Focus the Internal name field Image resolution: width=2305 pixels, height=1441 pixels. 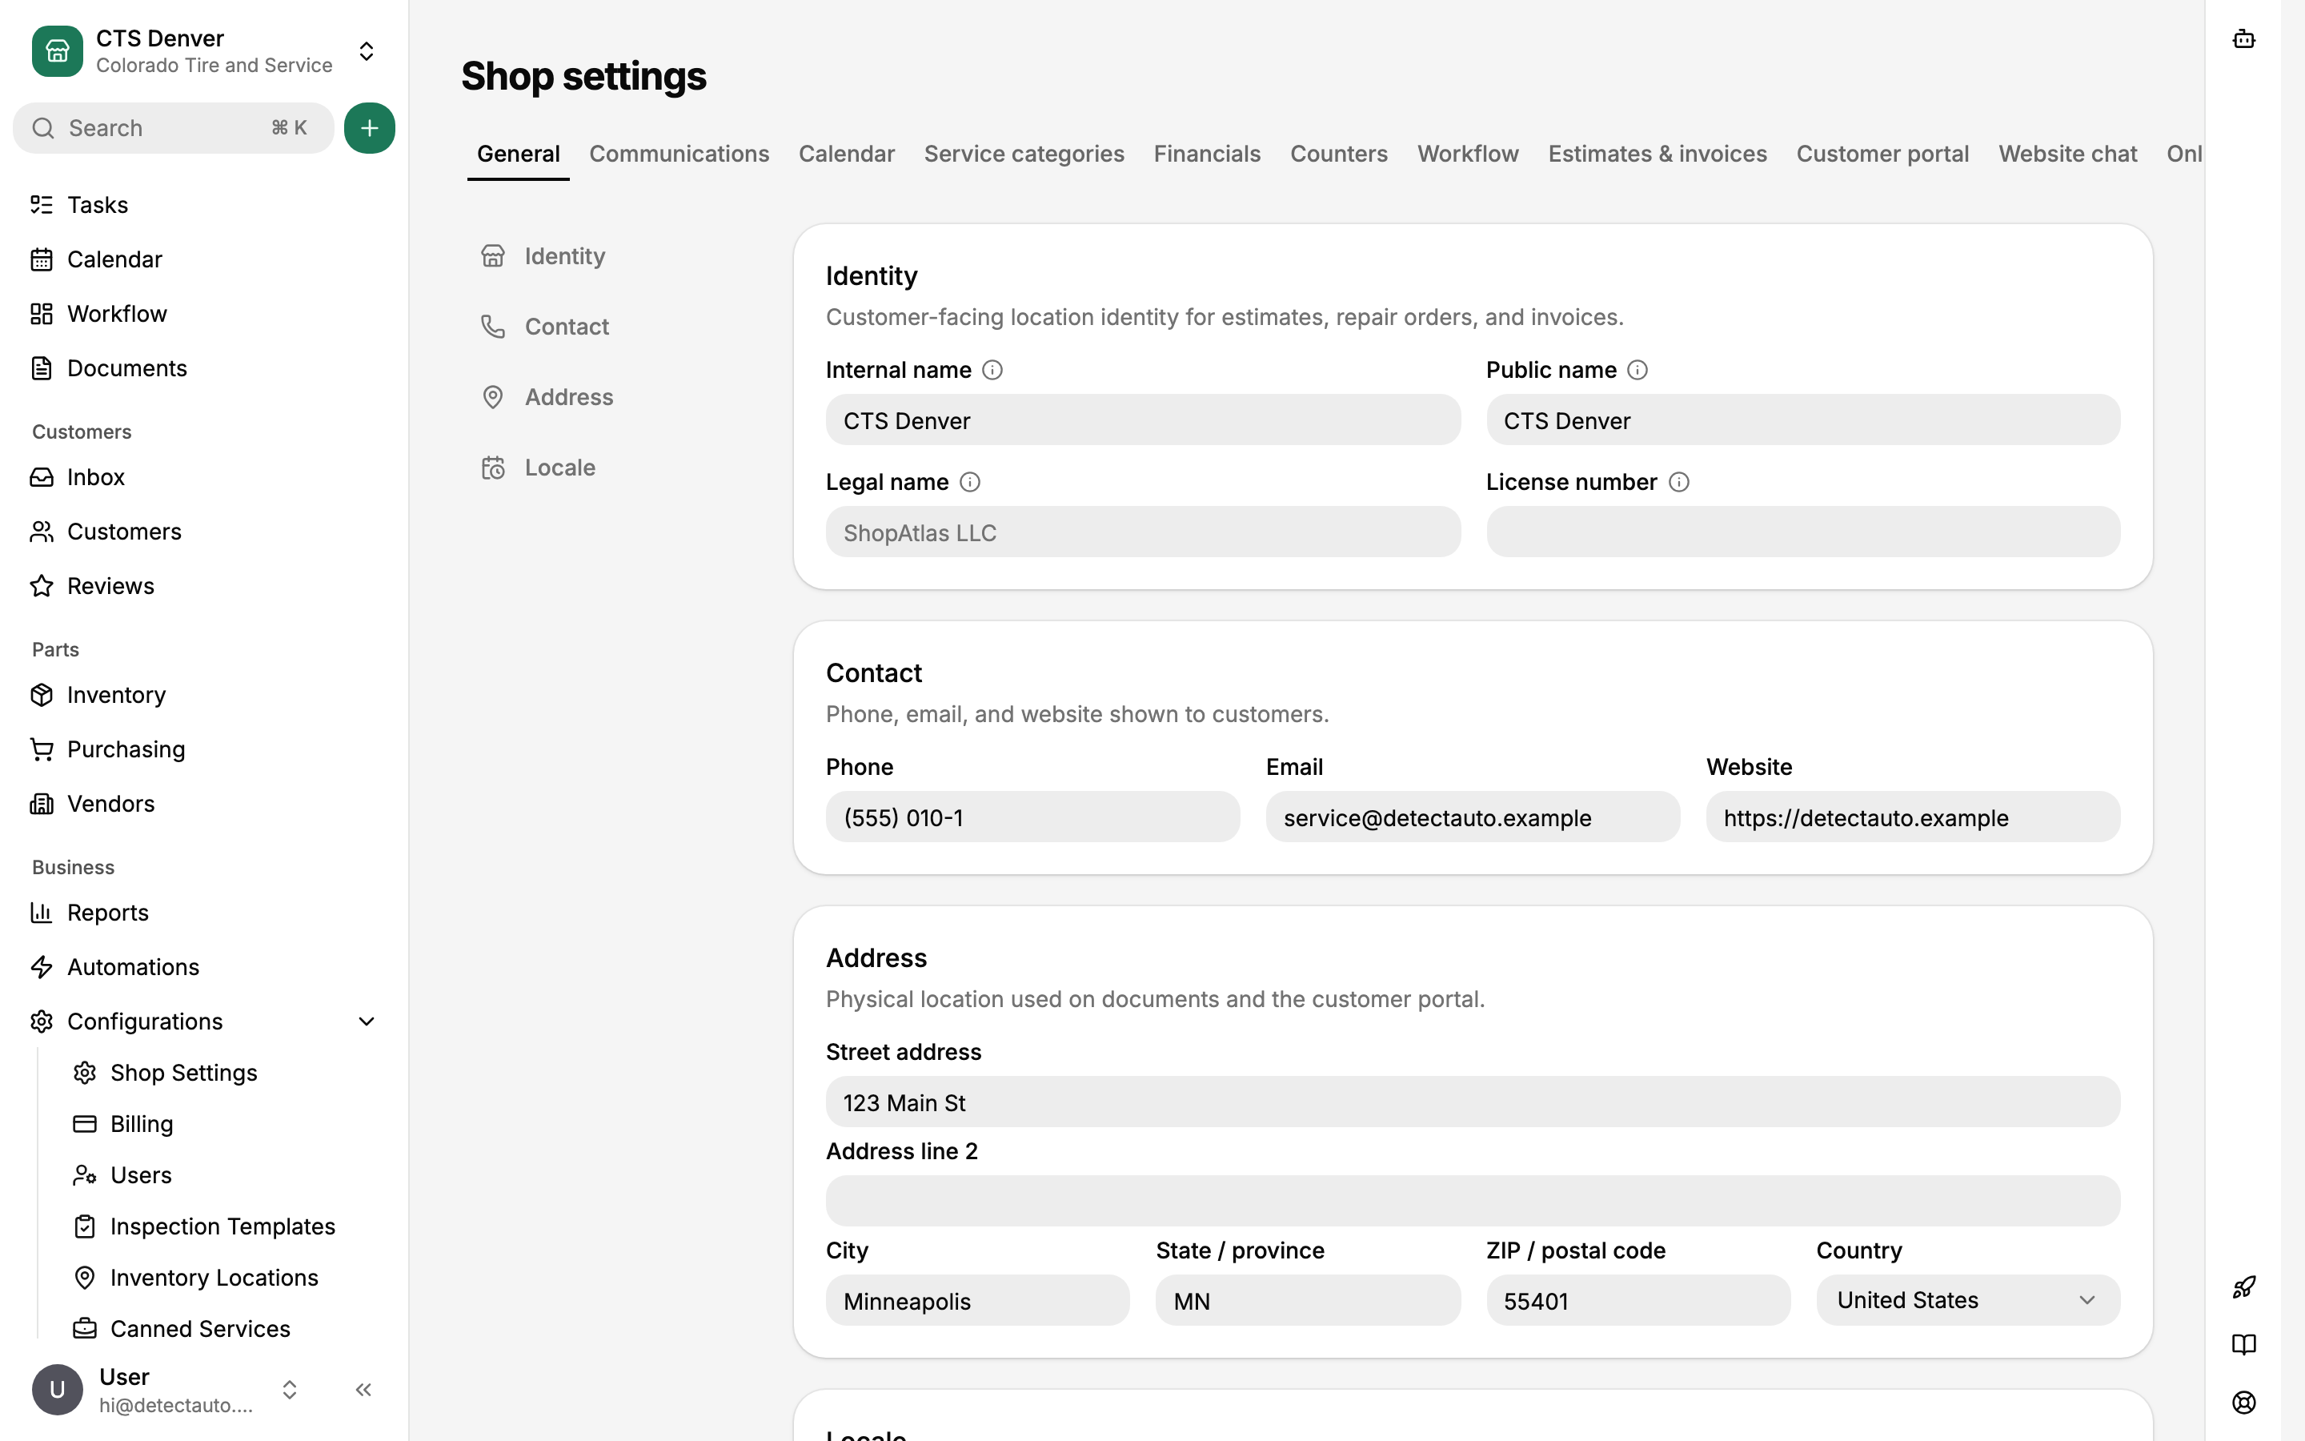1143,420
